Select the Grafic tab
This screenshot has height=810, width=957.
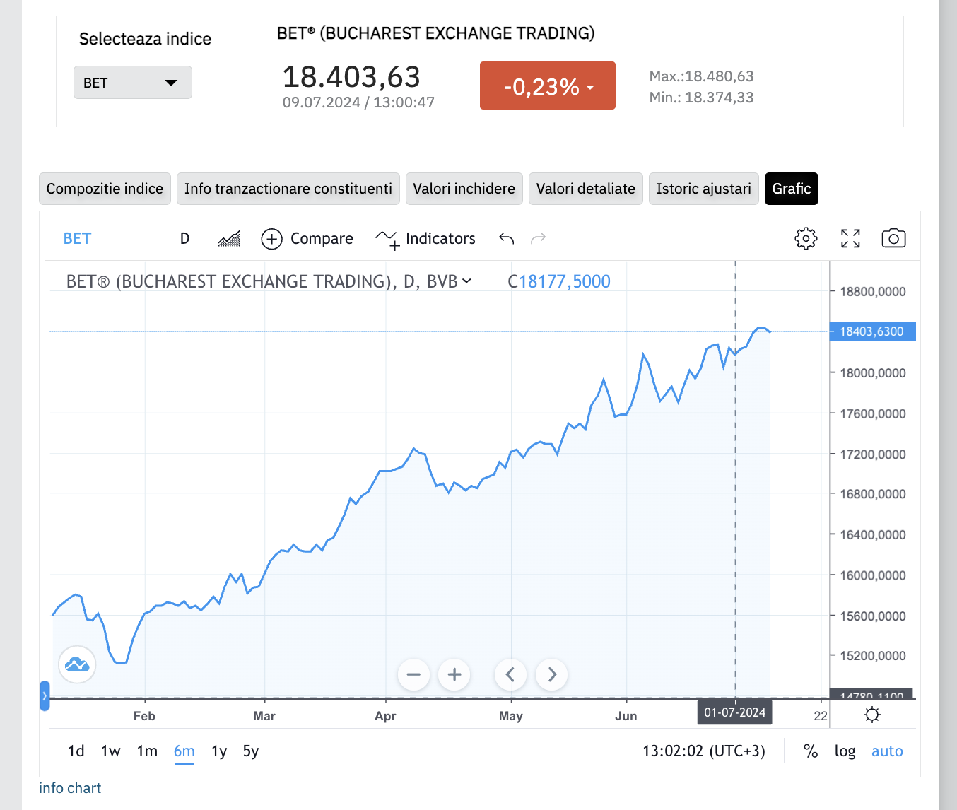(792, 189)
